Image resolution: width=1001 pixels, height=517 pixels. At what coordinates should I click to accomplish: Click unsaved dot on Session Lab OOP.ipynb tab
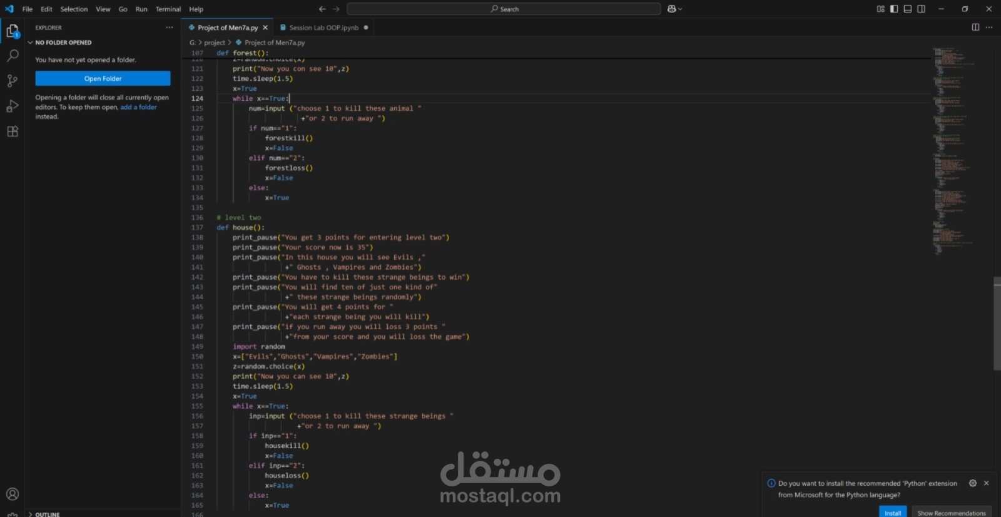pyautogui.click(x=366, y=28)
